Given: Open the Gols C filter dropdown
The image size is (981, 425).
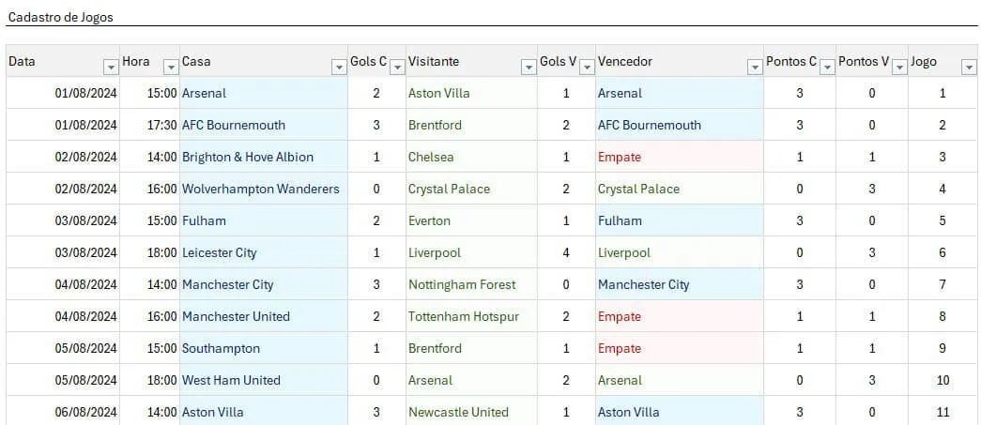Looking at the screenshot, I should [x=397, y=67].
